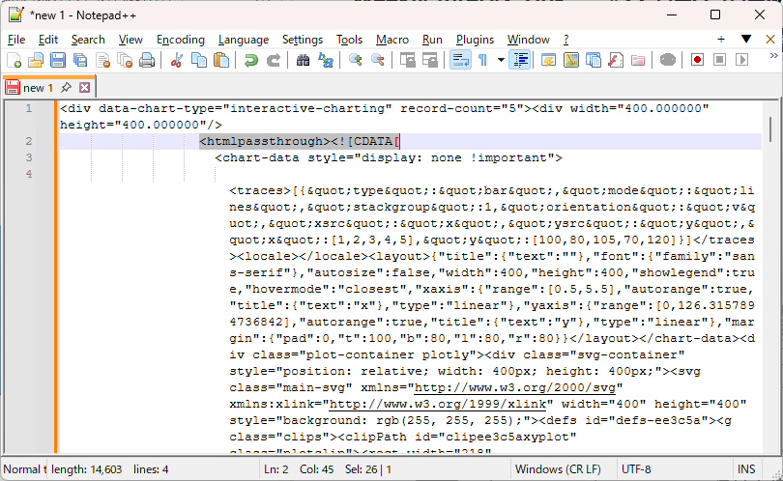Open the document list black triangle dropdown
The image size is (783, 481).
click(745, 40)
